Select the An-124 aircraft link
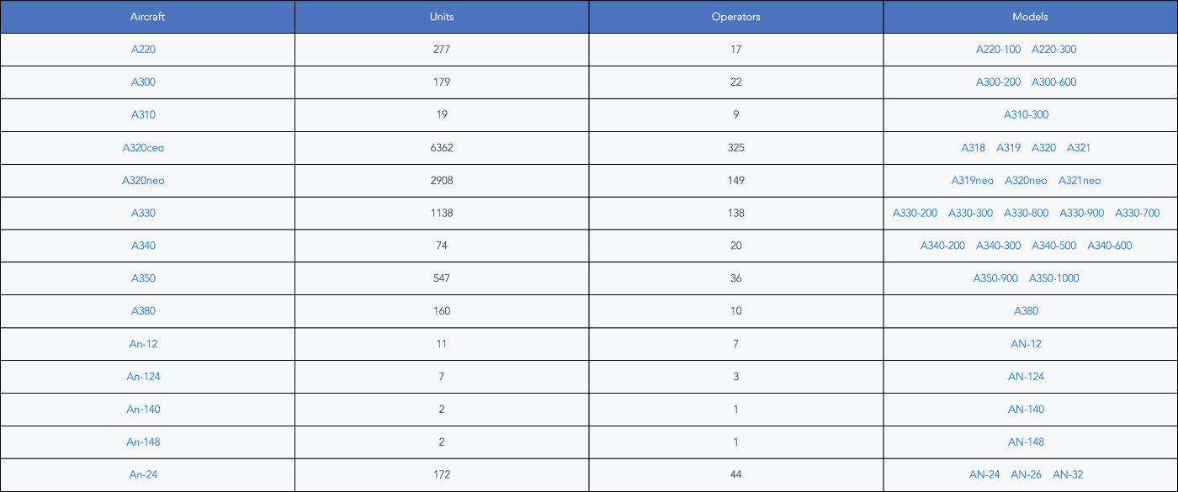Screen dimensions: 1178x492 pyautogui.click(x=143, y=377)
